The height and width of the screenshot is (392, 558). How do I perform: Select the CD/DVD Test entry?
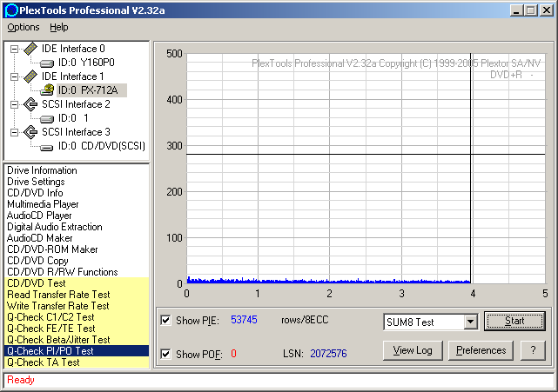[x=76, y=283]
